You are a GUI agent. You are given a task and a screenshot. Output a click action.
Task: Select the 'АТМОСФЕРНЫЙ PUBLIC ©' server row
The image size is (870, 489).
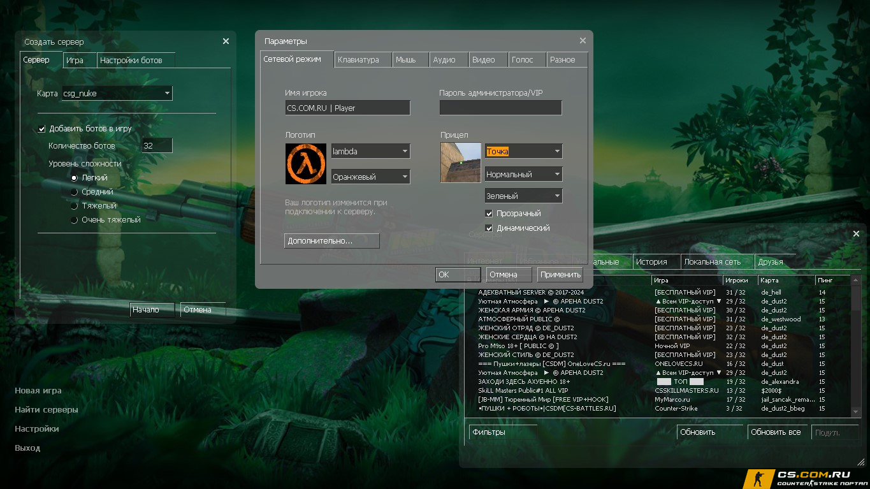pyautogui.click(x=660, y=319)
